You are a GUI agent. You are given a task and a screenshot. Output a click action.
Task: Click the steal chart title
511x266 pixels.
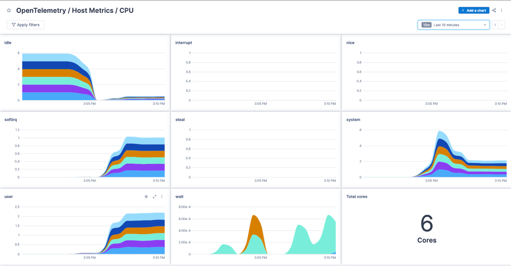[180, 120]
